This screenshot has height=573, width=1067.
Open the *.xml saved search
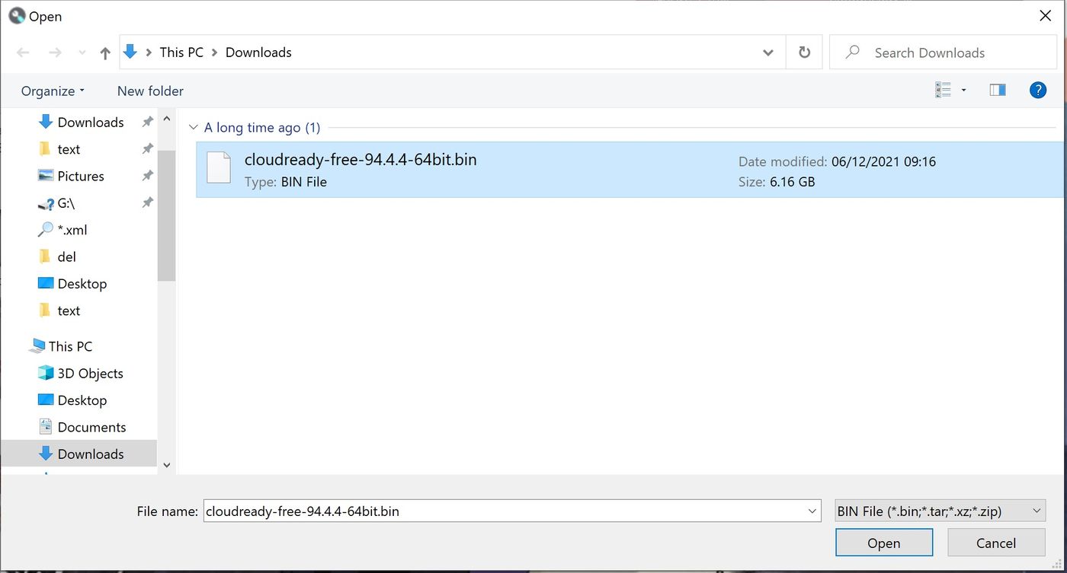tap(72, 230)
